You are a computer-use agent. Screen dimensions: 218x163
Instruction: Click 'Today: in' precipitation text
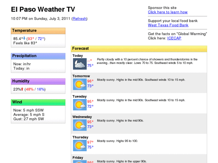point(21,68)
